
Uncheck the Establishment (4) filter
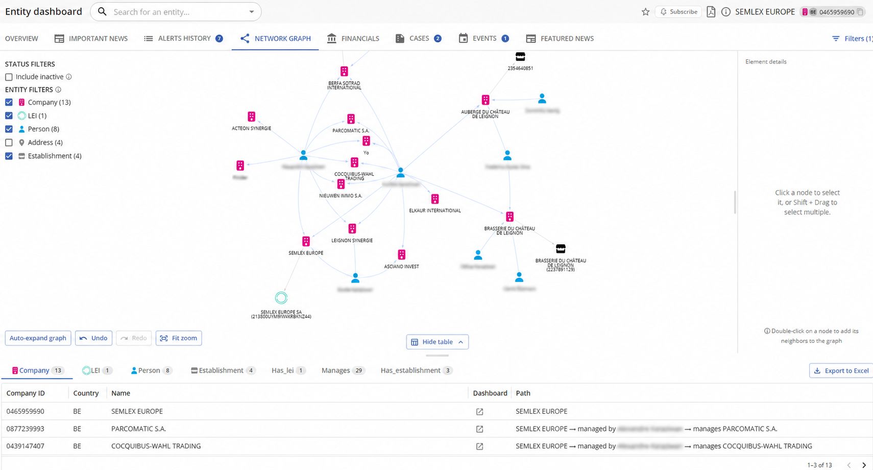[x=9, y=156]
